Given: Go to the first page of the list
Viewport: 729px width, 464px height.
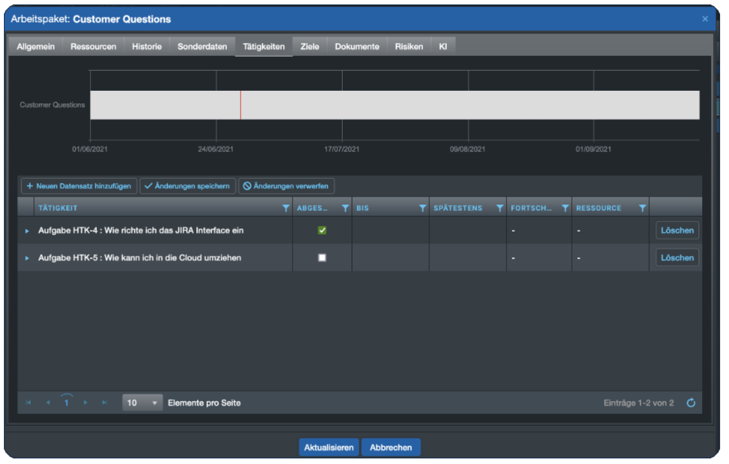Looking at the screenshot, I should (28, 403).
